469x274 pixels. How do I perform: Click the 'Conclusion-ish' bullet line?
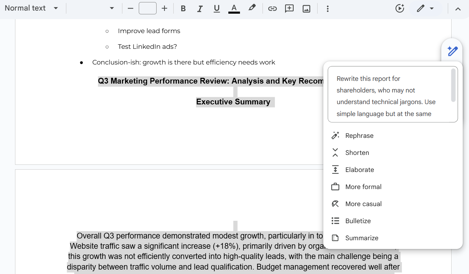pyautogui.click(x=184, y=62)
